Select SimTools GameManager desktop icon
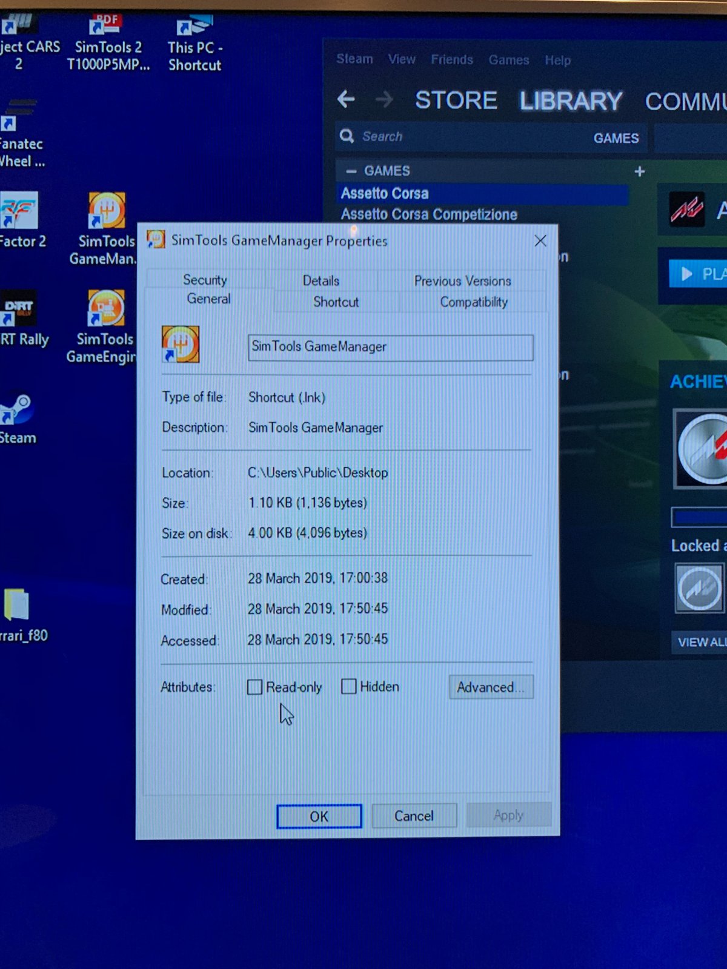The image size is (727, 969). point(106,229)
